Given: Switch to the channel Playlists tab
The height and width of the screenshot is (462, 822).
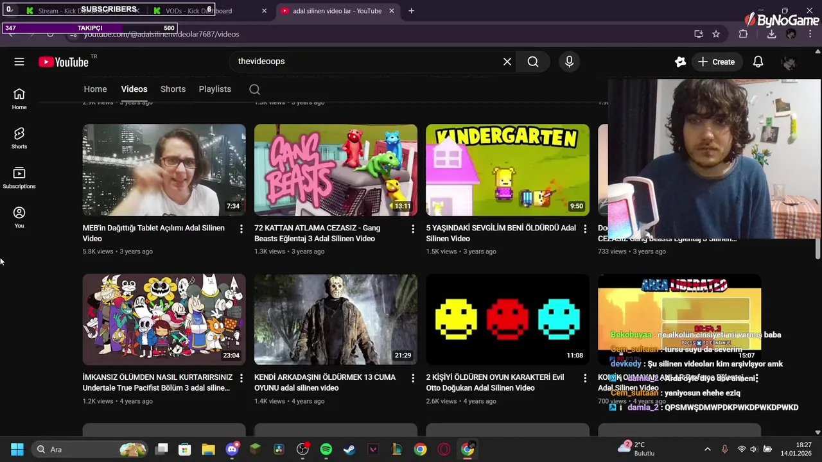Looking at the screenshot, I should point(215,89).
